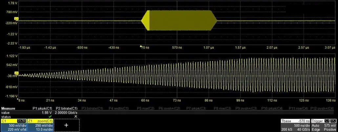Click the 500 mV/div setting in C1

coord(17,125)
